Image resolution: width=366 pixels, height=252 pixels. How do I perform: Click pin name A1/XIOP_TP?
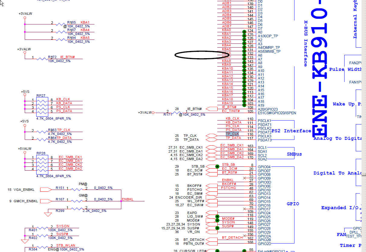(268, 36)
